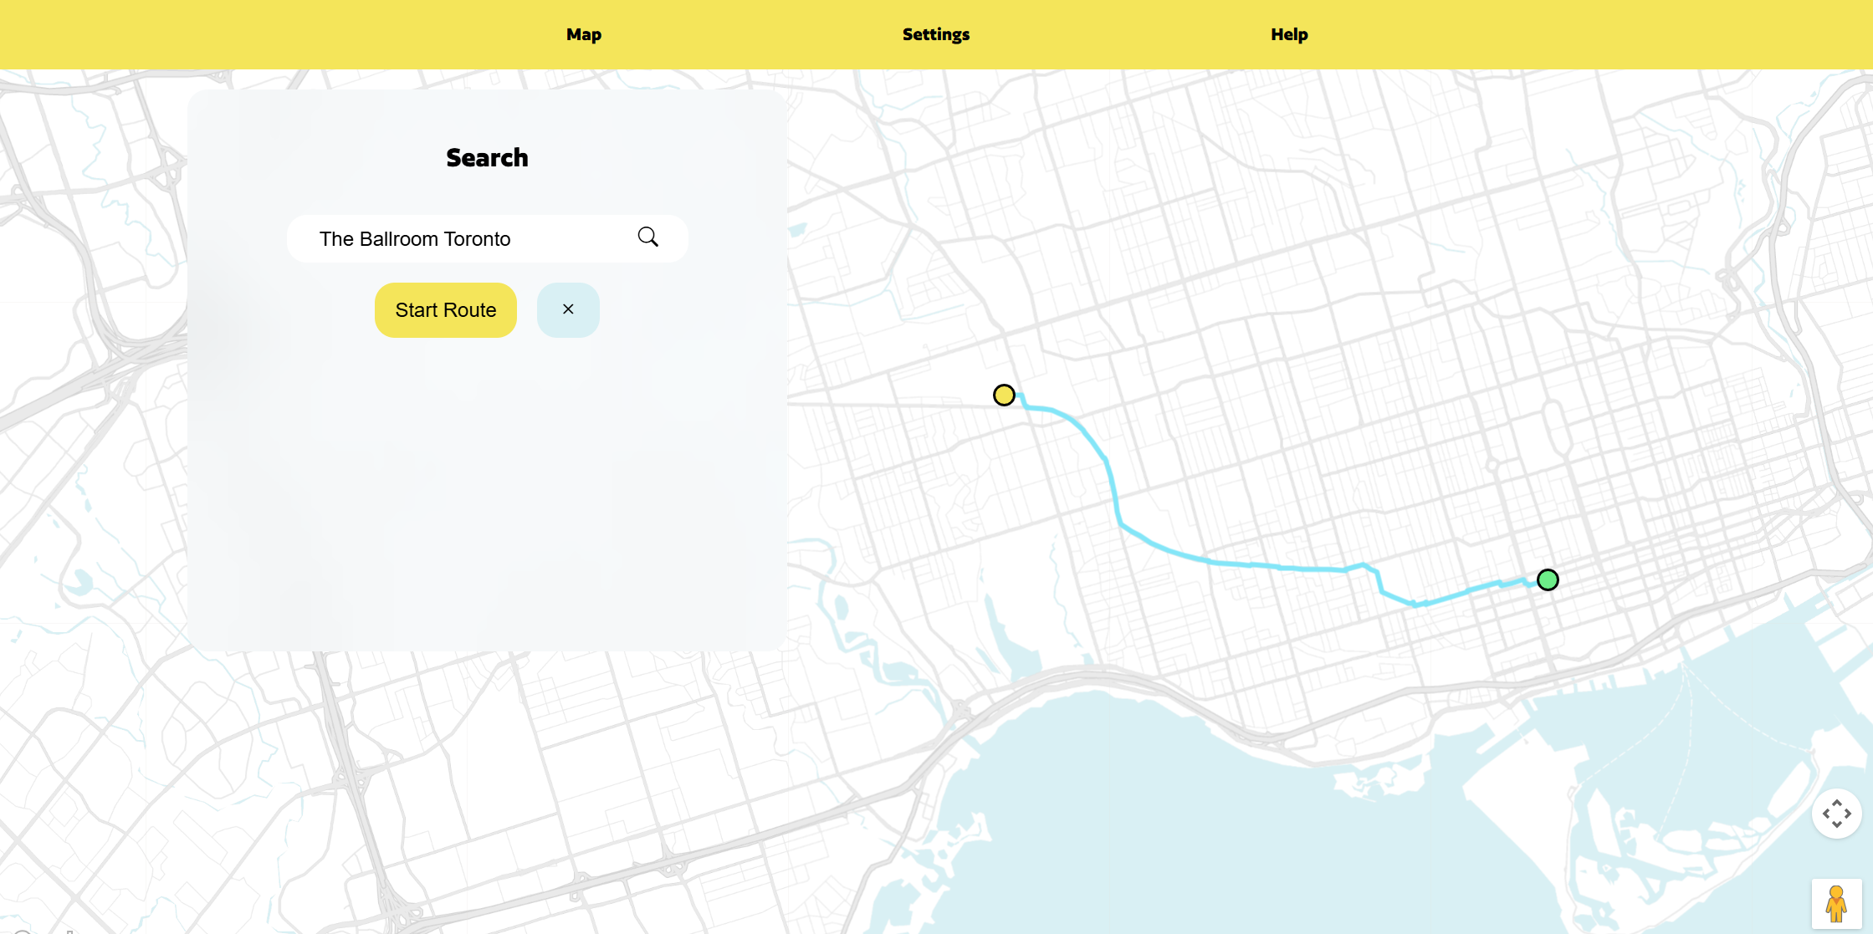1873x934 pixels.
Task: Click the Search panel heading
Action: tap(487, 157)
